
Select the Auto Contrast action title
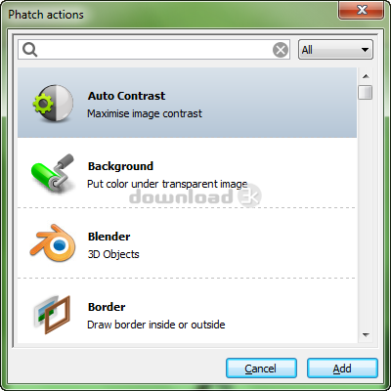126,96
